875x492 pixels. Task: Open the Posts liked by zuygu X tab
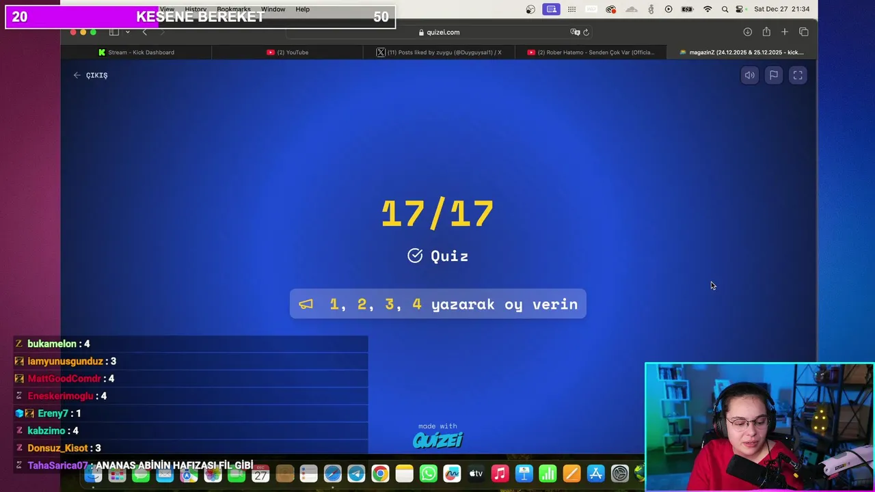pyautogui.click(x=439, y=52)
